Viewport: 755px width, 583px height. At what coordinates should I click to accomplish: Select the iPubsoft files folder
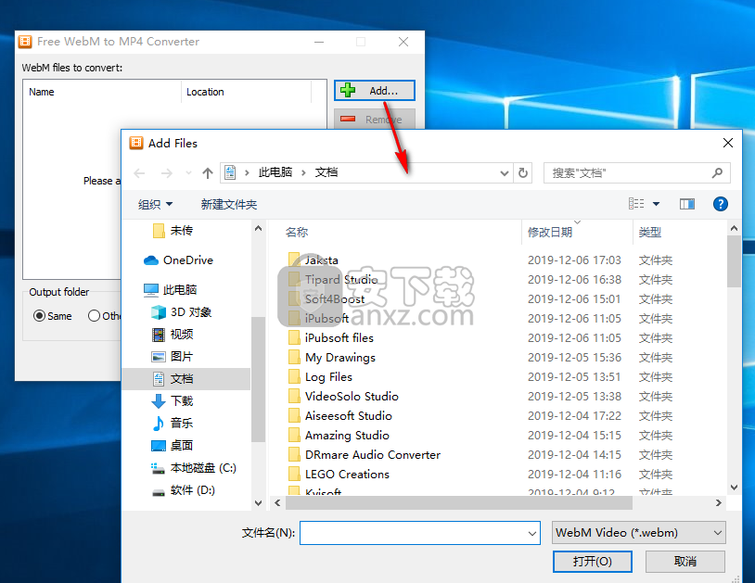331,338
